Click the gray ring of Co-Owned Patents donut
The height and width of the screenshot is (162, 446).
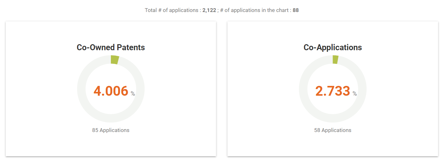(82, 89)
